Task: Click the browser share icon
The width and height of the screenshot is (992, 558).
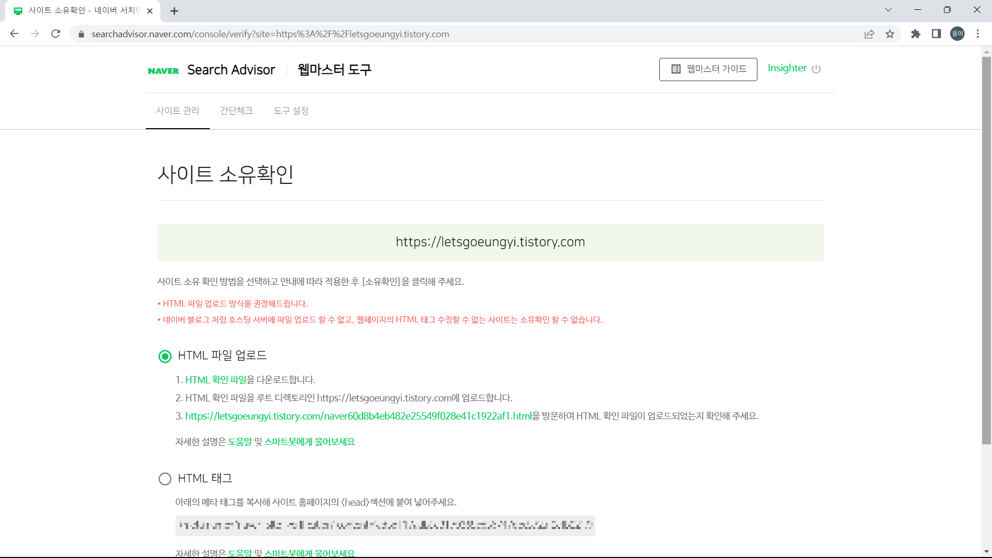Action: [870, 34]
